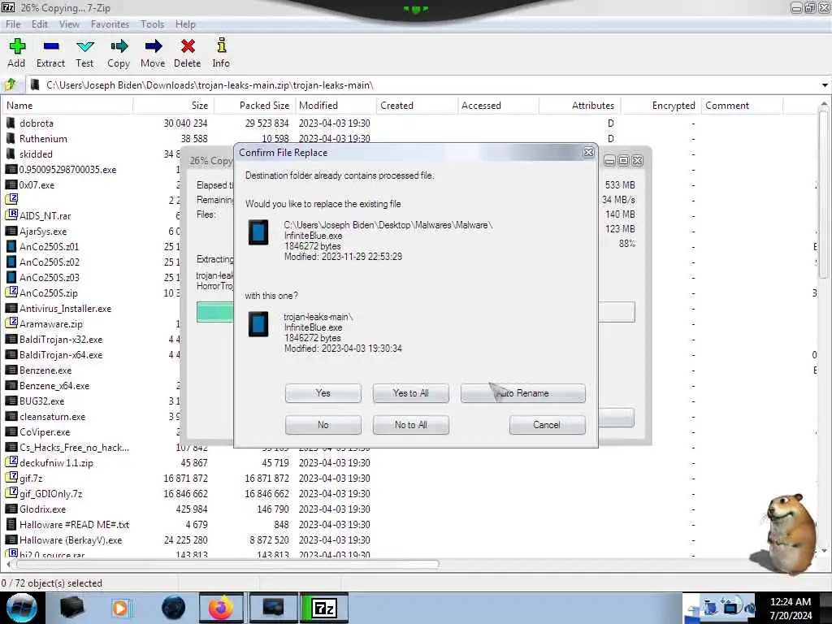Select Benzene_x64.exe in the list

(x=54, y=386)
